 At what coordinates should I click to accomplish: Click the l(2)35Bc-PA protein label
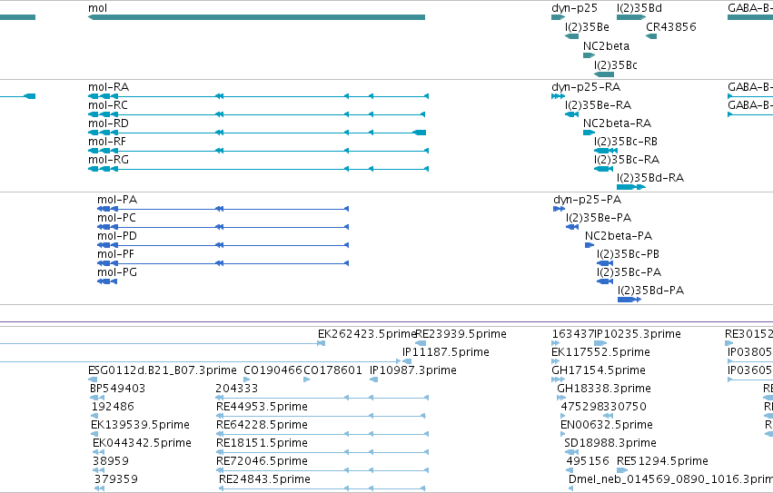629,273
